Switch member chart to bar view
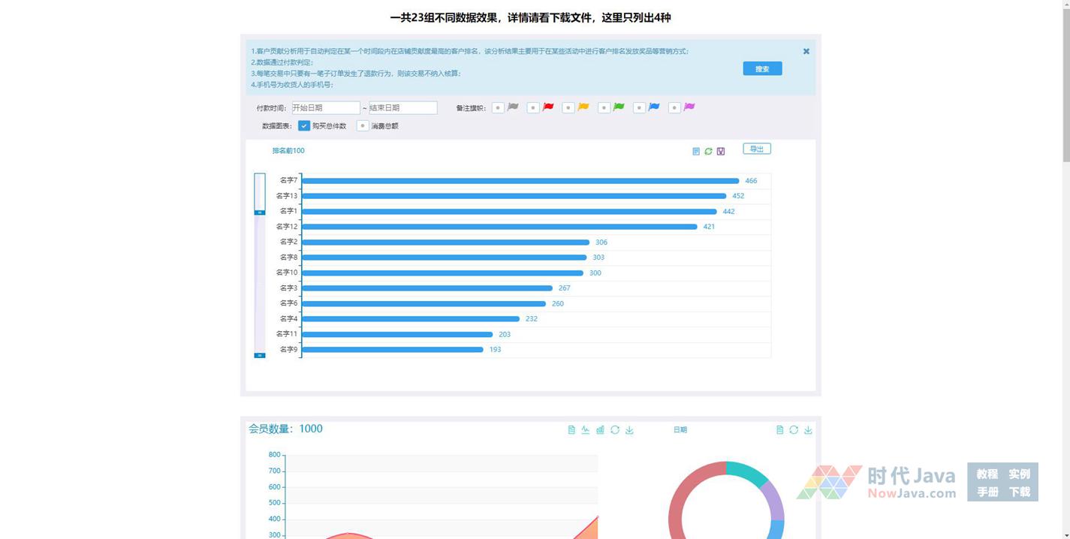1070x539 pixels. (600, 430)
